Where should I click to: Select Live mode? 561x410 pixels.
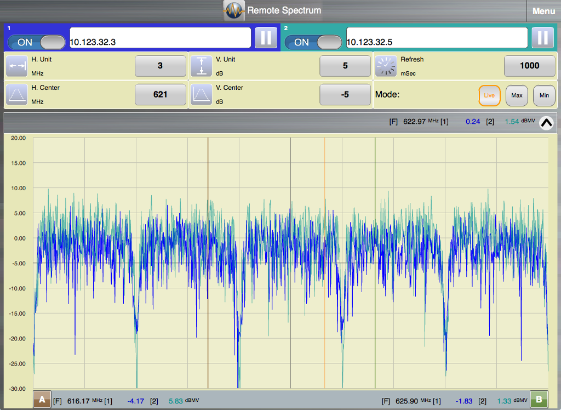[489, 95]
